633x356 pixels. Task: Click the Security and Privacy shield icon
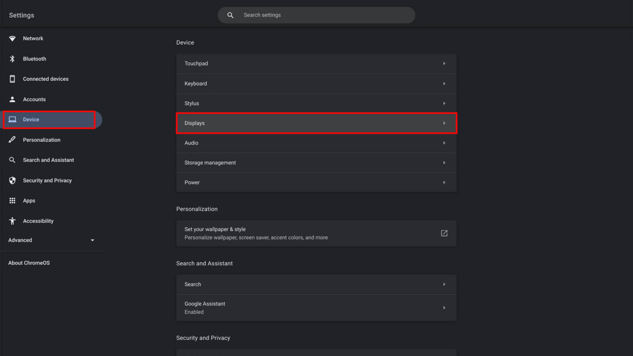[12, 180]
